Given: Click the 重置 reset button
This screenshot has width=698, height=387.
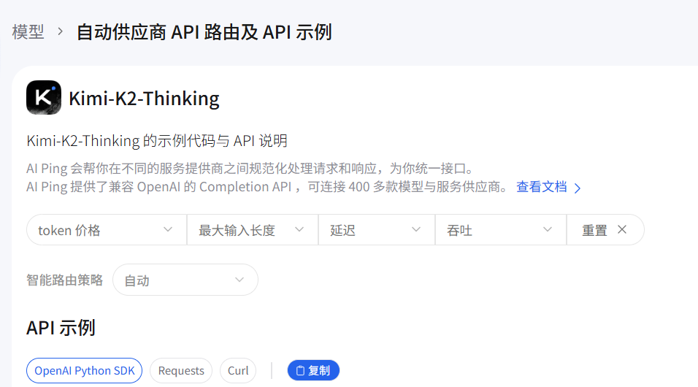Looking at the screenshot, I should (605, 230).
